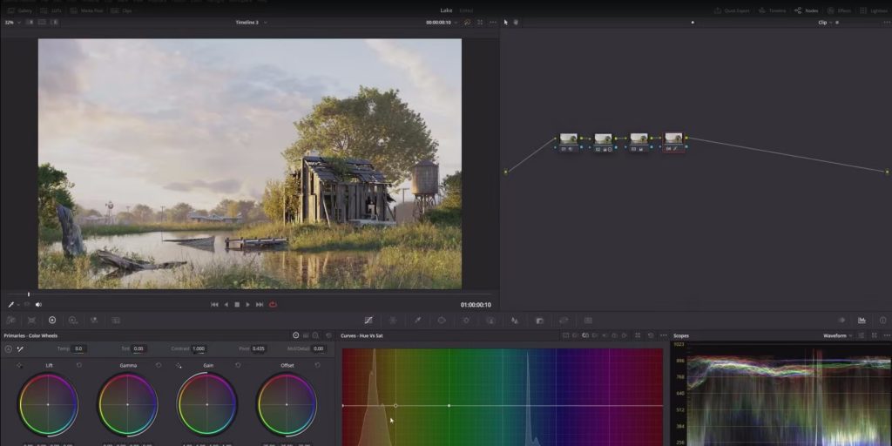The image size is (892, 446).
Task: Switch to primaries wheels mode icon
Action: (x=296, y=335)
